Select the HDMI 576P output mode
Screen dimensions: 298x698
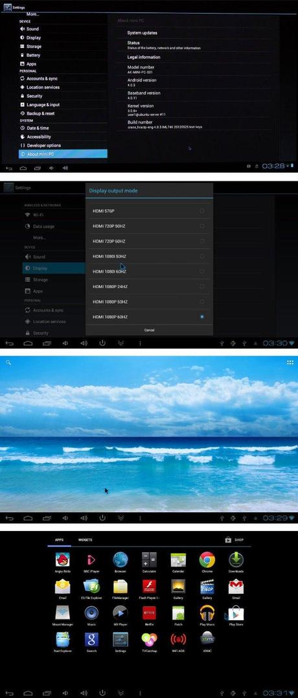(149, 210)
